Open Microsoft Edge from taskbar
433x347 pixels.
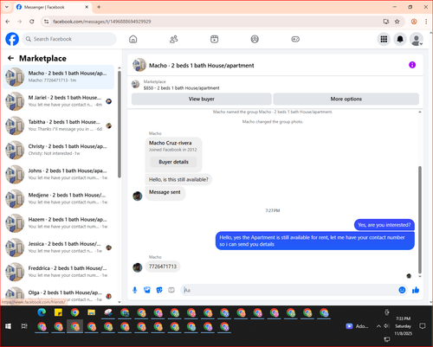[x=42, y=312]
